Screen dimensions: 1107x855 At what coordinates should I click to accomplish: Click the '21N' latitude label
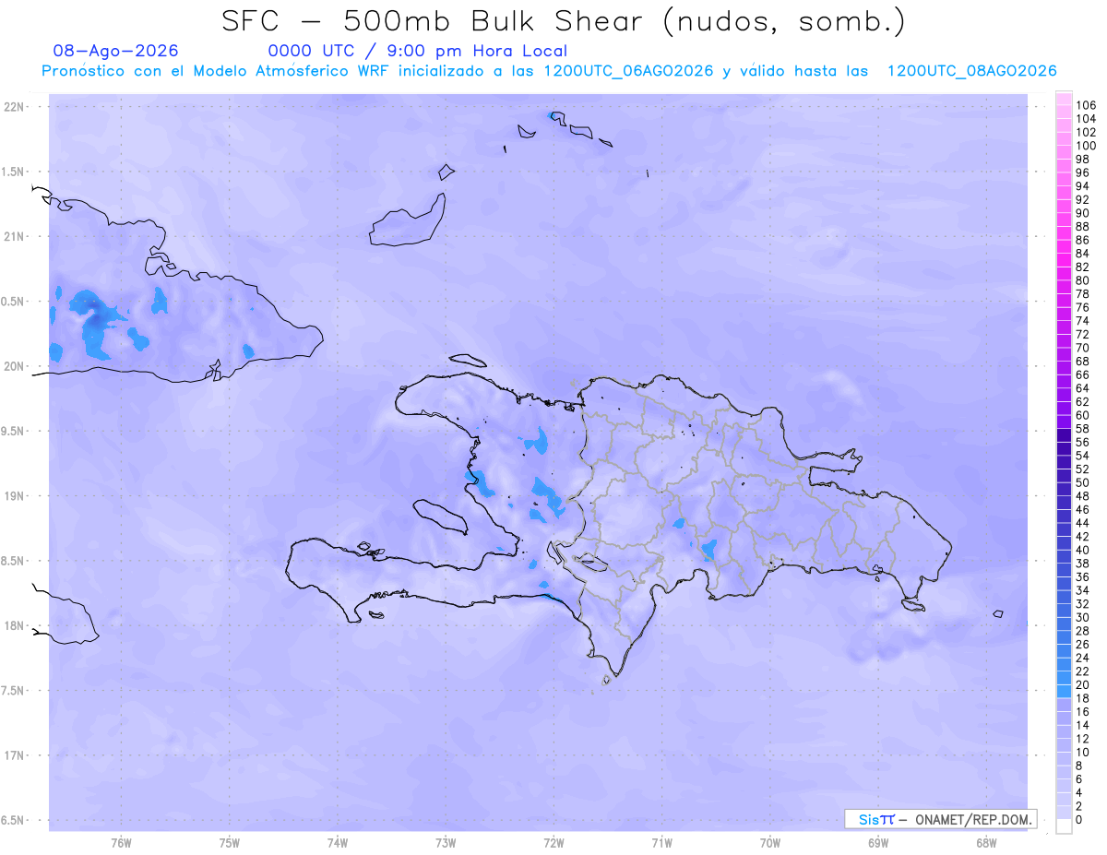pyautogui.click(x=14, y=237)
